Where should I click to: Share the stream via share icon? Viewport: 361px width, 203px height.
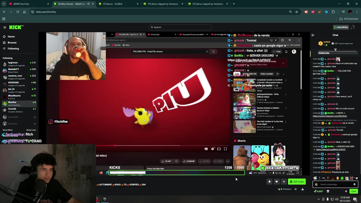coord(295,189)
